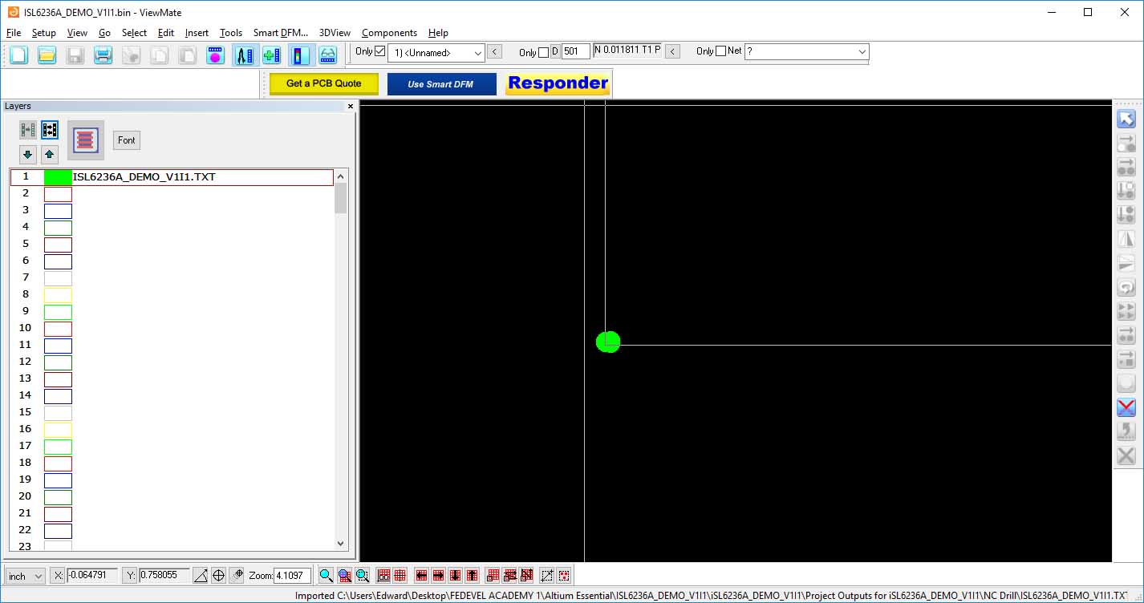Uncheck the Only checkbox beside layer dropdown
The width and height of the screenshot is (1144, 603).
(380, 51)
